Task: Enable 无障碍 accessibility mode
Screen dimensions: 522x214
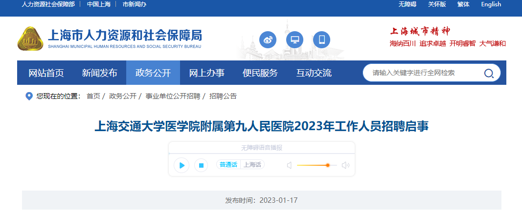Action: (x=408, y=4)
